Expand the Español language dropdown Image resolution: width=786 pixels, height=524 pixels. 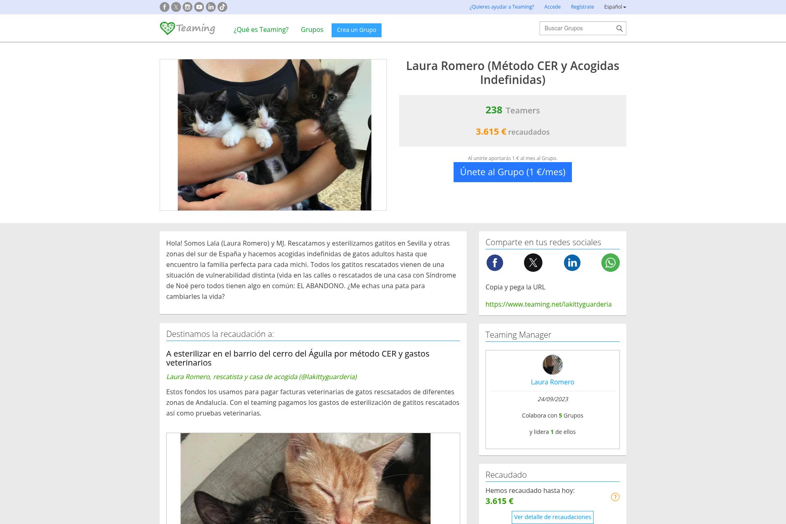click(615, 7)
